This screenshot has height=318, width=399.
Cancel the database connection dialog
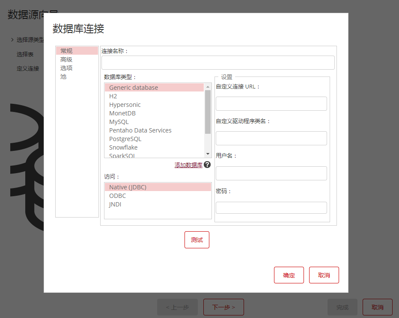[x=324, y=275]
